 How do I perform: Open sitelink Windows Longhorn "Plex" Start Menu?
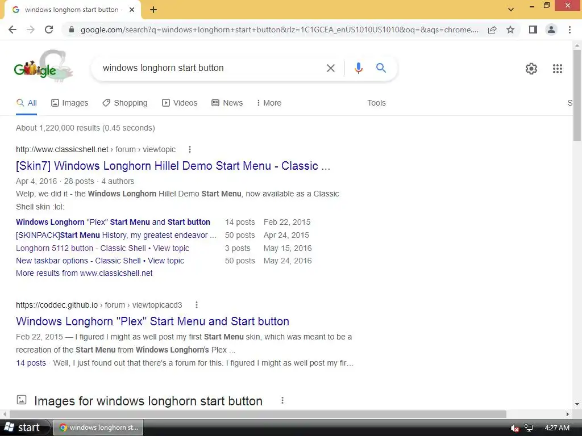113,222
